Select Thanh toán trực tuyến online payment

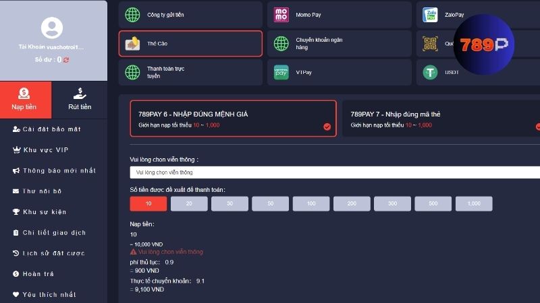click(x=190, y=73)
